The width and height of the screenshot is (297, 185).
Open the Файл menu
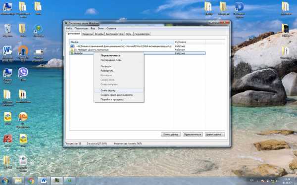pyautogui.click(x=69, y=28)
